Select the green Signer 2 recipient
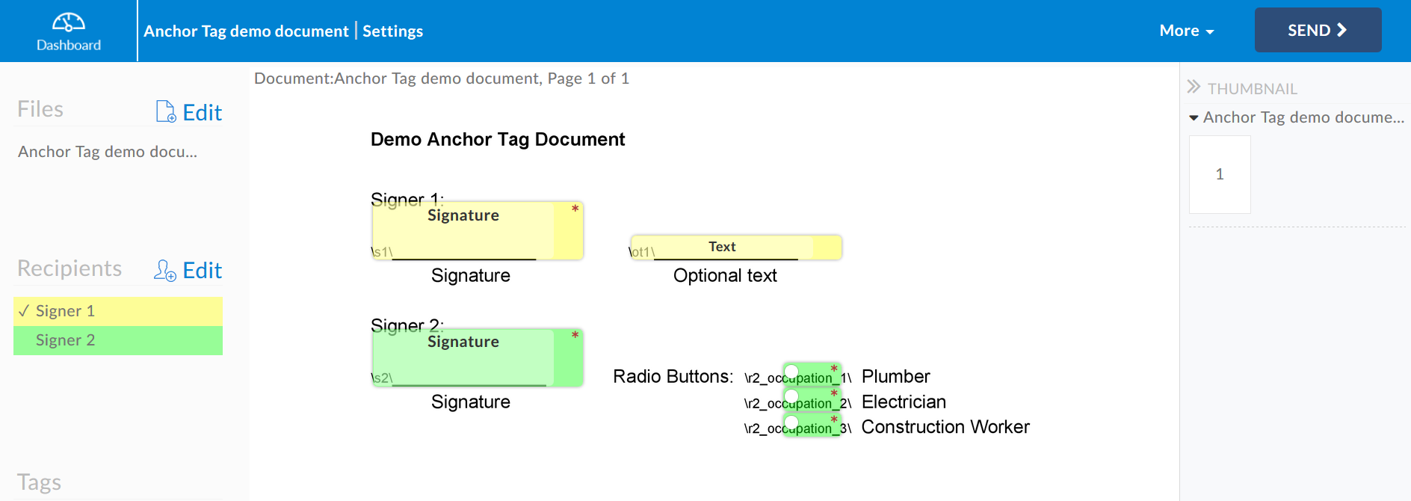 pos(118,340)
